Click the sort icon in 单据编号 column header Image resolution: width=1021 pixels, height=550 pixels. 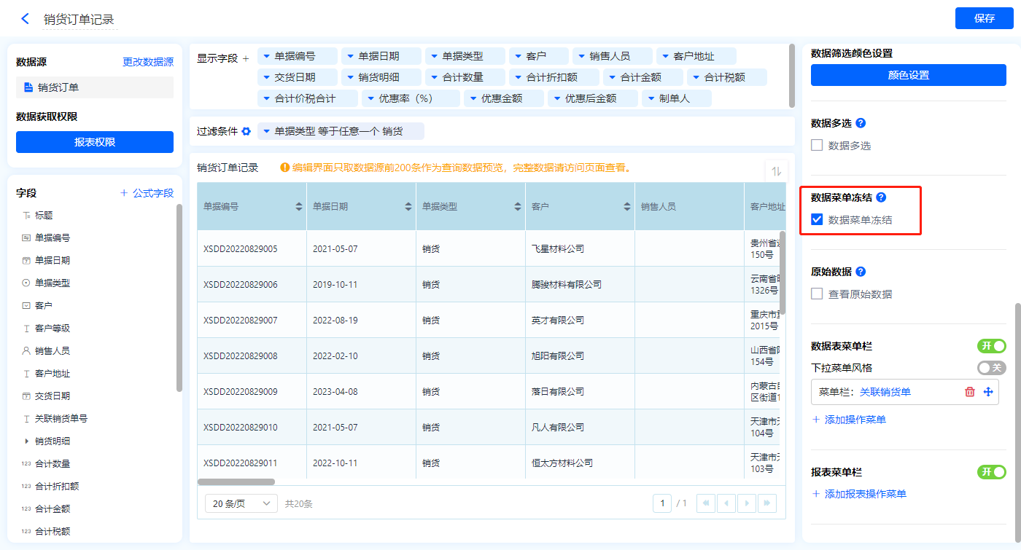tap(299, 207)
